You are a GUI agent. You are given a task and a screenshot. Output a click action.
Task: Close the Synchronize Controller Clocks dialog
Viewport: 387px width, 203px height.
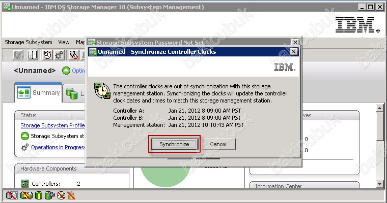(x=293, y=52)
